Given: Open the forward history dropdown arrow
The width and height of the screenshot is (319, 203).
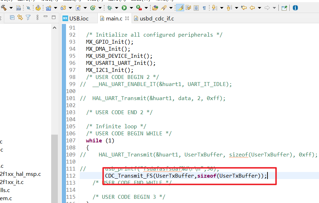Looking at the screenshot, I should point(275,8).
